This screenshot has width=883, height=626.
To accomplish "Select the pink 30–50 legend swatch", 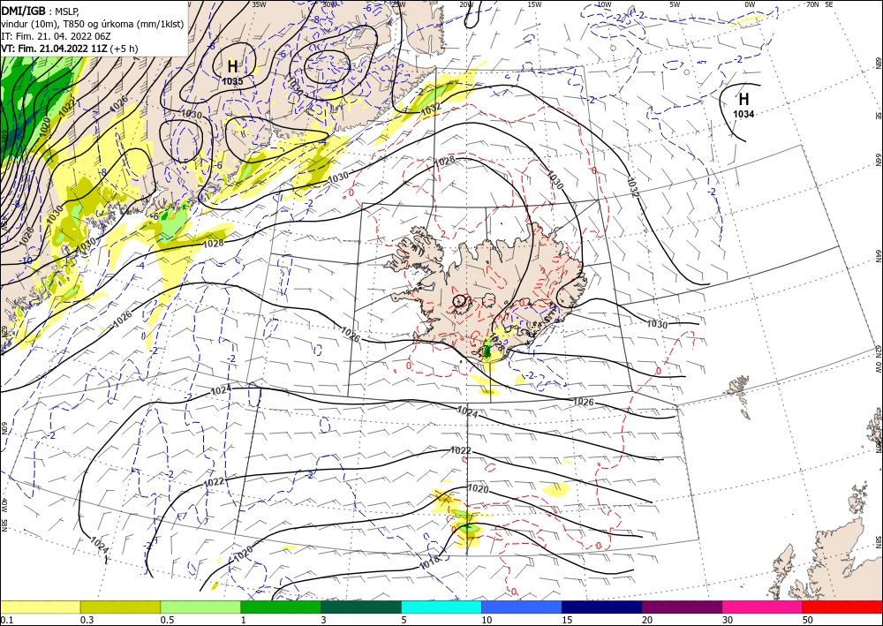I will click(763, 607).
